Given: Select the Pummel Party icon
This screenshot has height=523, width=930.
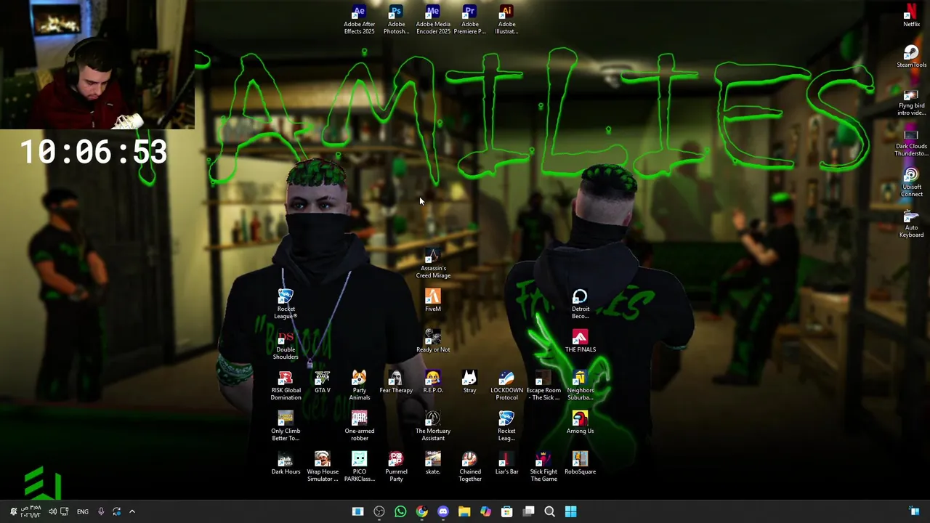Looking at the screenshot, I should 396,467.
